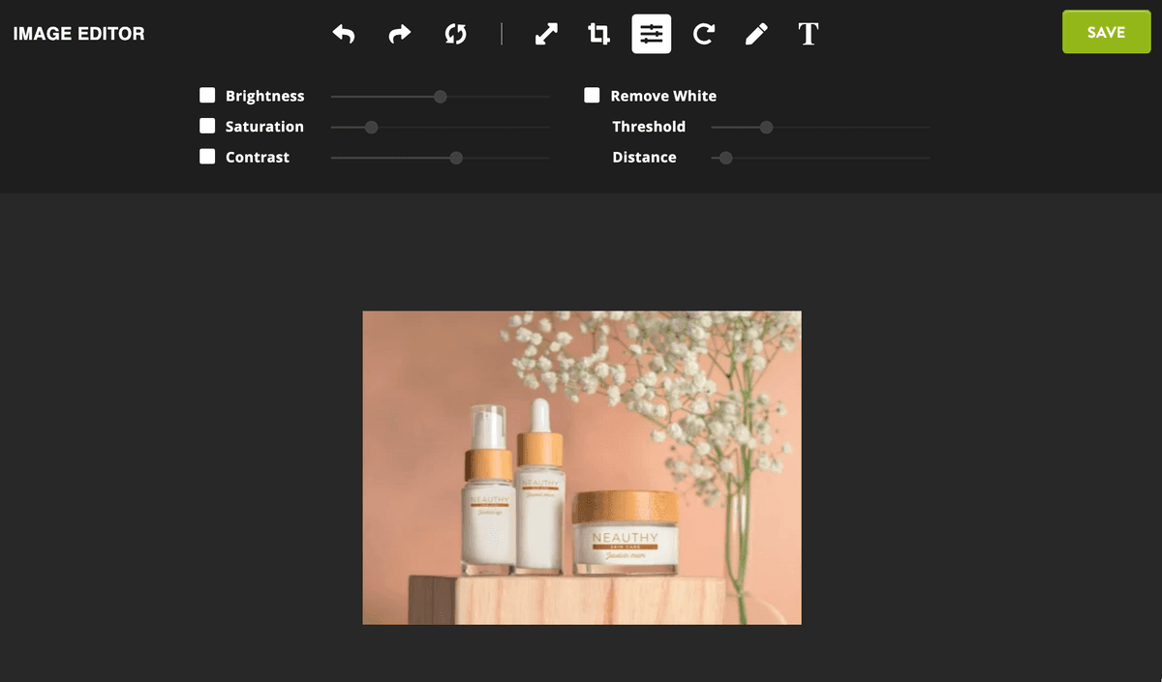
Task: Click the Distance slider handle
Action: point(725,158)
